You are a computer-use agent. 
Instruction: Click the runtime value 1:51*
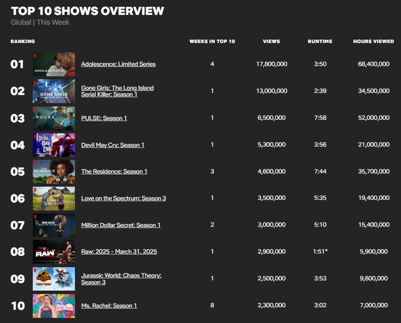pyautogui.click(x=320, y=251)
